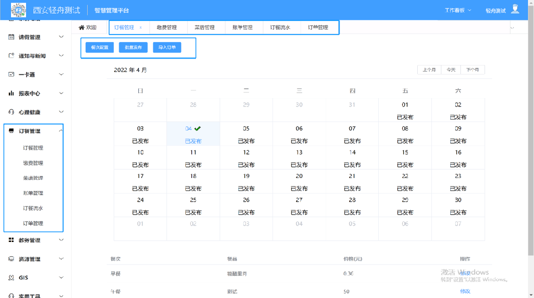Switch to the 账单管理 tab
The image size is (534, 298).
pyautogui.click(x=242, y=27)
